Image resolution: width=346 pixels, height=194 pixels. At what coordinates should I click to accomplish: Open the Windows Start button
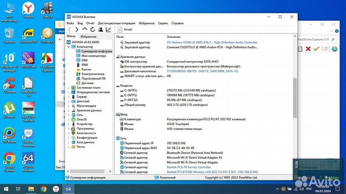click(x=6, y=189)
